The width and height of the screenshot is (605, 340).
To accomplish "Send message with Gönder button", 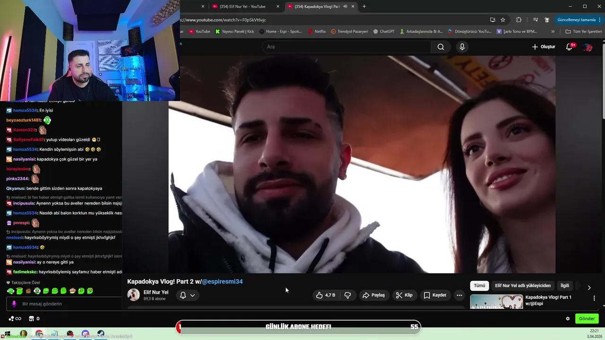I will point(587,319).
